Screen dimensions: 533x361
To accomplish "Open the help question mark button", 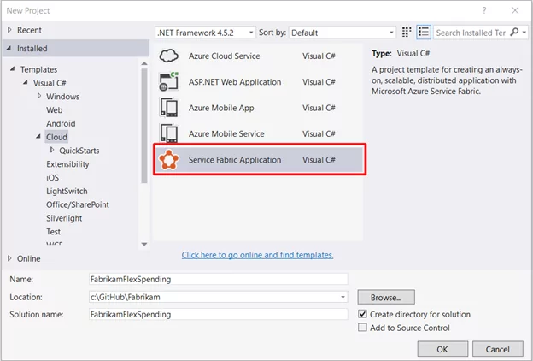I will click(484, 10).
